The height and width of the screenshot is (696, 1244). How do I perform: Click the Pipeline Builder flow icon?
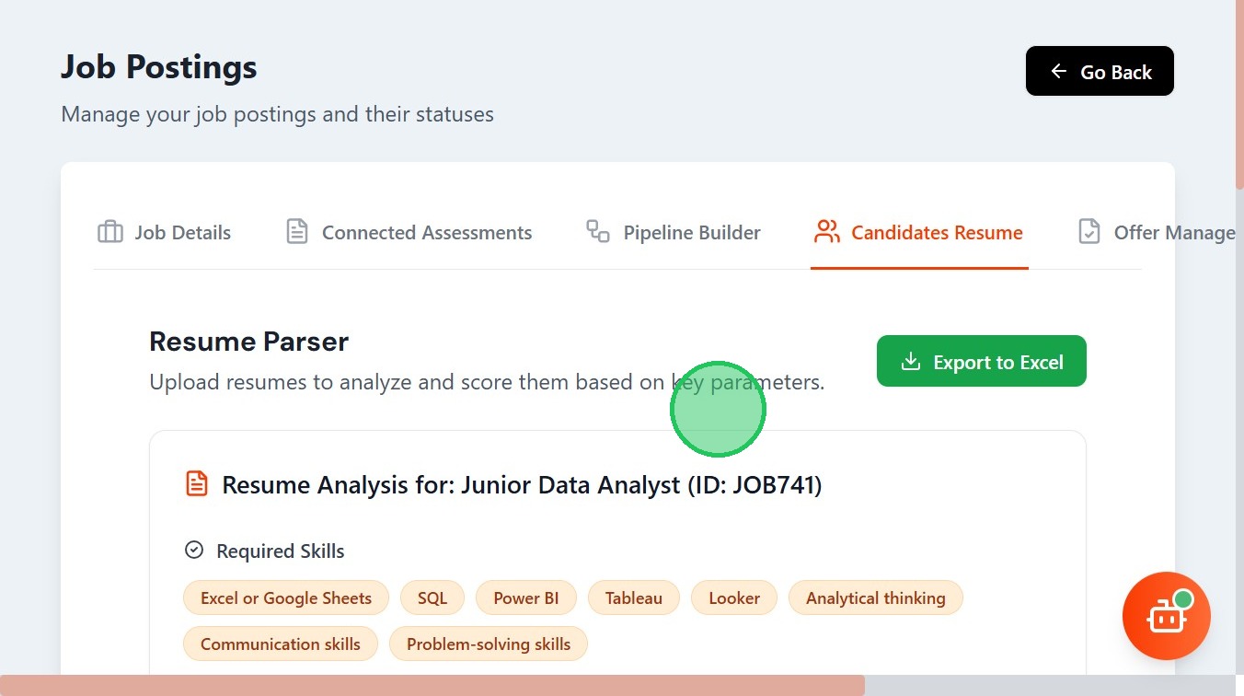[x=598, y=232]
